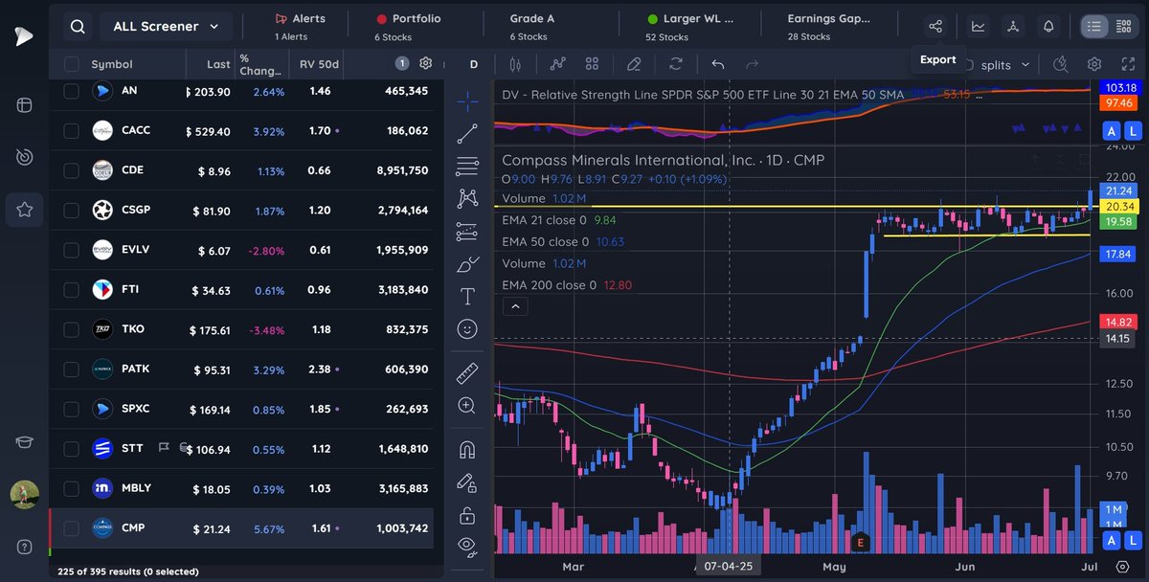
Task: Open the Alerts tab
Action: point(300,27)
